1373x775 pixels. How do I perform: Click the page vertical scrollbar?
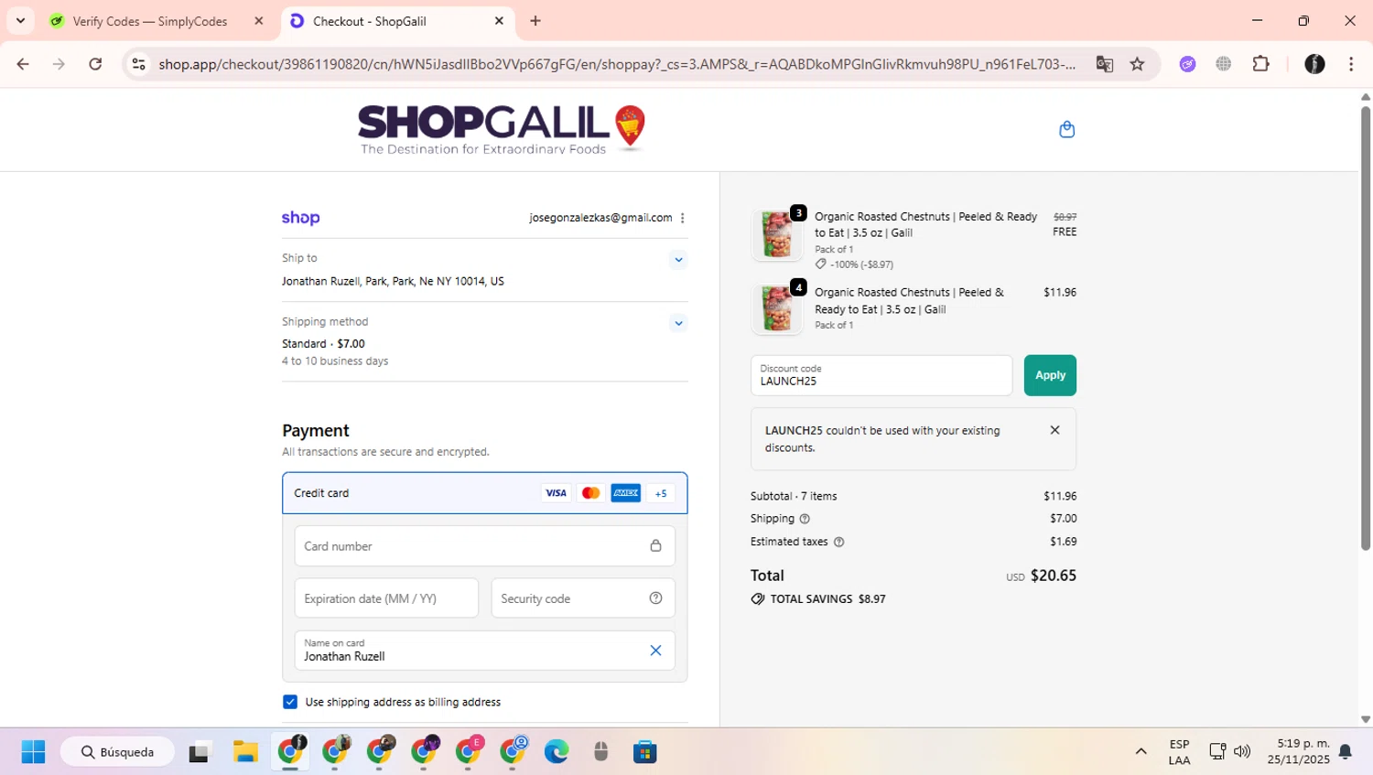click(1366, 329)
